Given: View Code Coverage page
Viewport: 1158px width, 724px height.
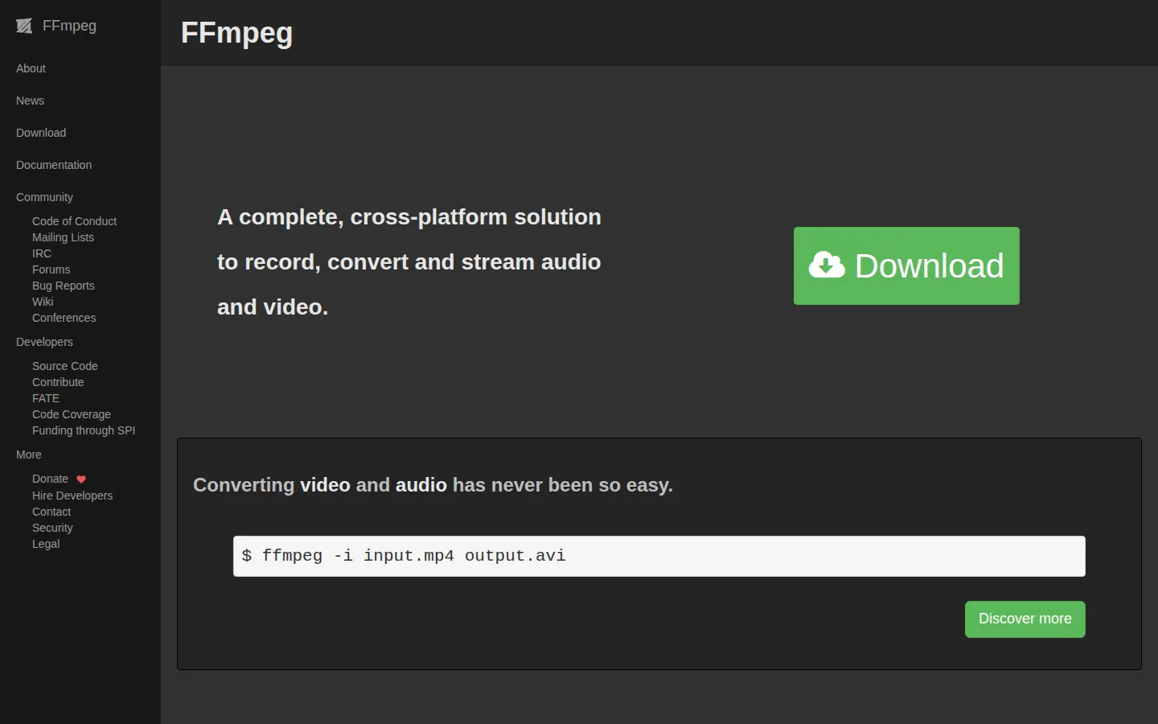Looking at the screenshot, I should [x=72, y=414].
